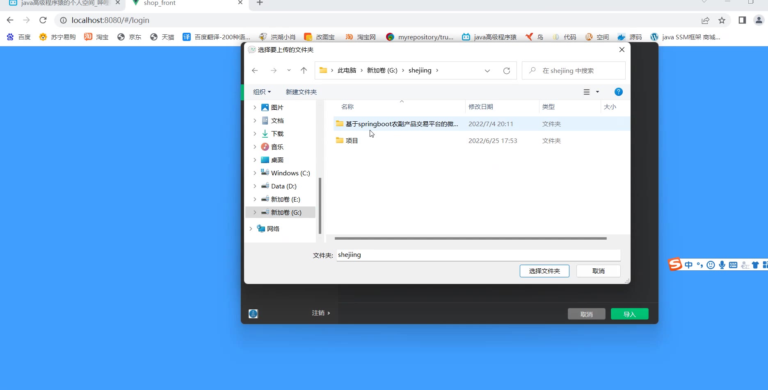The image size is (768, 390).
Task: Open the view options dropdown arrow
Action: (x=597, y=92)
